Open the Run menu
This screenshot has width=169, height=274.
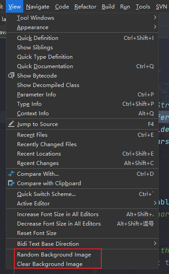125,7
